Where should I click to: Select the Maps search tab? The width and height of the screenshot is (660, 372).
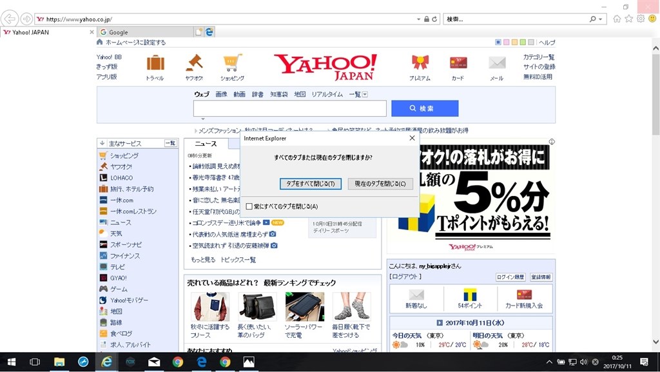[x=300, y=94]
